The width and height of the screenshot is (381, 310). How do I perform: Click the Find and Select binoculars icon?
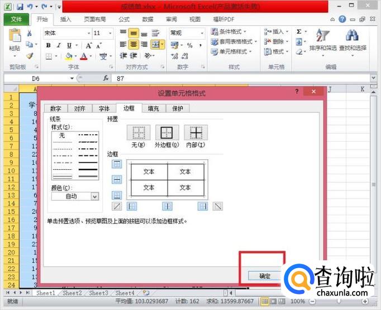pos(352,36)
